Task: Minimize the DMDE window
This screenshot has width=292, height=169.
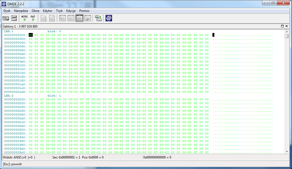Action: pyautogui.click(x=266, y=3)
